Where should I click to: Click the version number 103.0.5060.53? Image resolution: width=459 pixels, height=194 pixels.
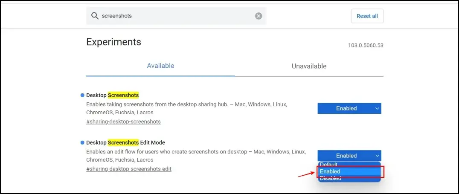(x=366, y=45)
